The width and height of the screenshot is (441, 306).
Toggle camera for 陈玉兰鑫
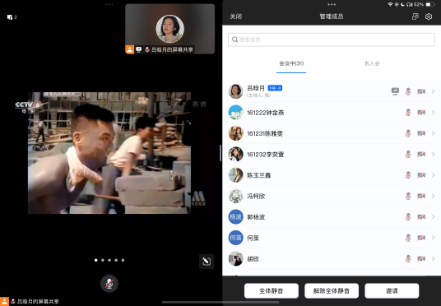(x=421, y=175)
